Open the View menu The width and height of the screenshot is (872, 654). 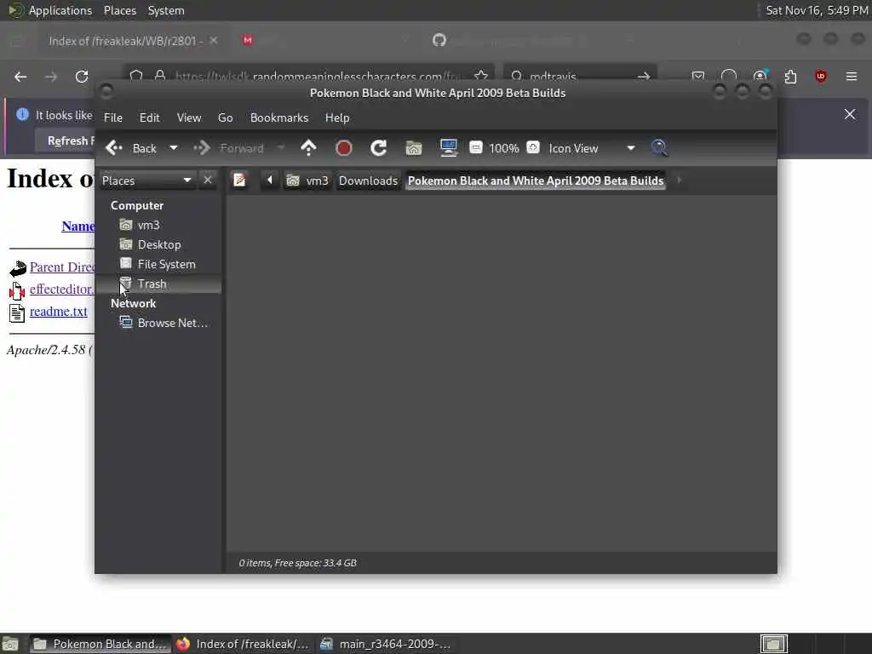click(x=188, y=118)
